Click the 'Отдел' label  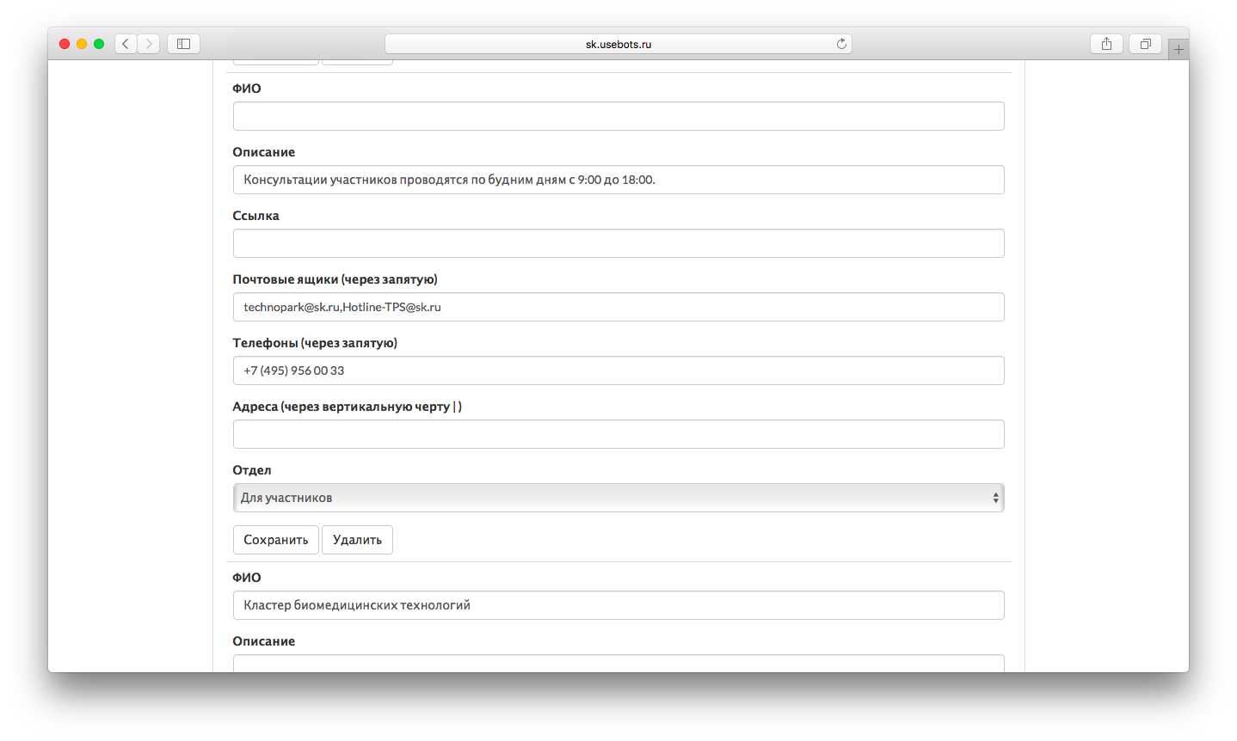[x=252, y=470]
